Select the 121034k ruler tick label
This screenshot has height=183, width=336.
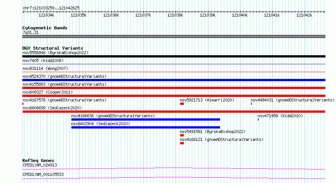tap(46, 15)
